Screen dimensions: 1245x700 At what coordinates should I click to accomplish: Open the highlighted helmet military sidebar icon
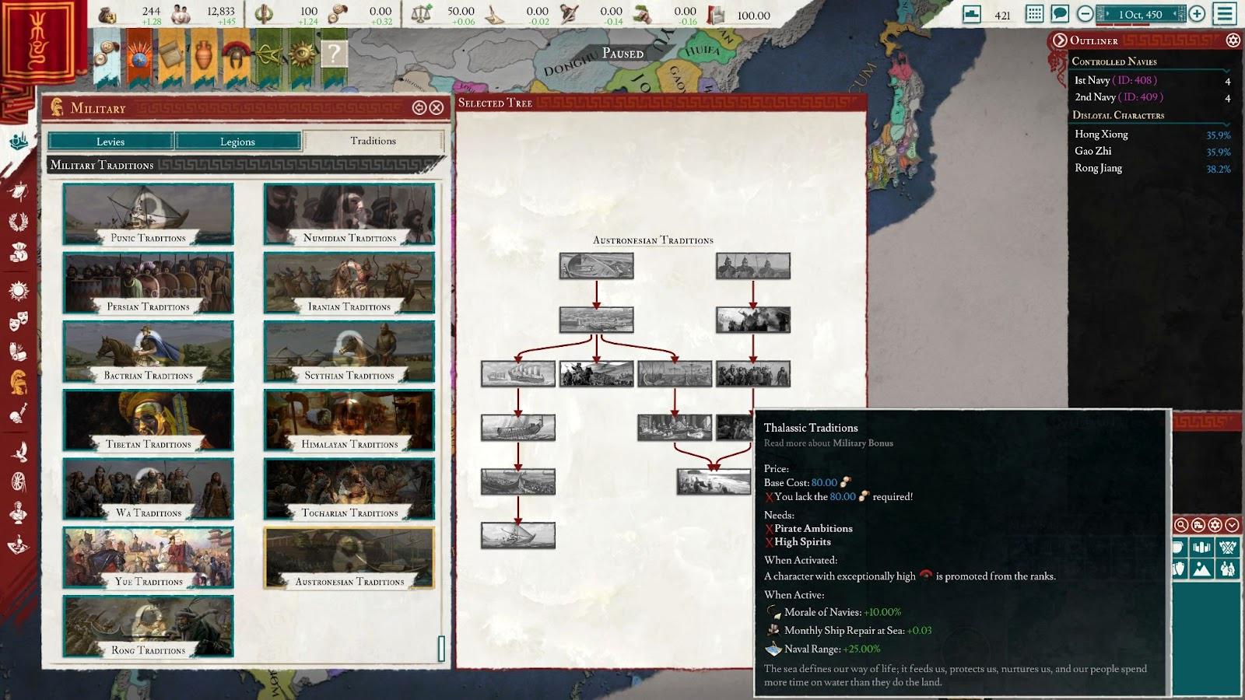[x=19, y=382]
